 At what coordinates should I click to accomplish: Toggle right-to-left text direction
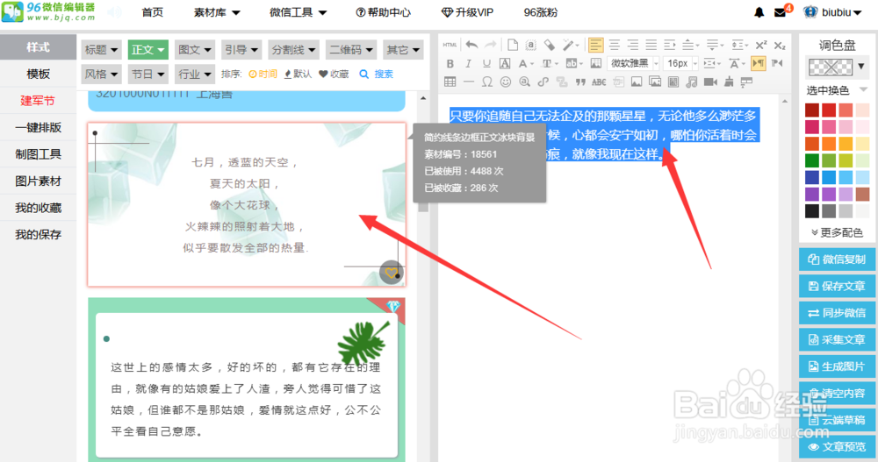pyautogui.click(x=777, y=63)
